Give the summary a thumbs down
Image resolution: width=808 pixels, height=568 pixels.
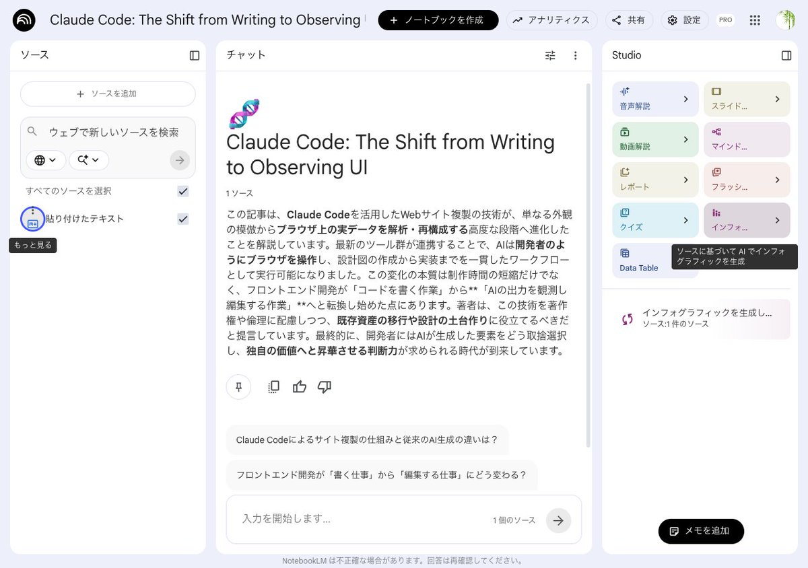325,387
